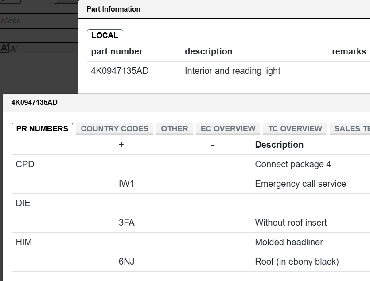Open the TC OVERVIEW tab

tap(295, 129)
